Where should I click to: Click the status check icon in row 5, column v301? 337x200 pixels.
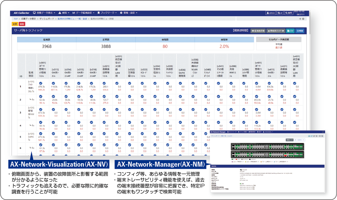41,134
